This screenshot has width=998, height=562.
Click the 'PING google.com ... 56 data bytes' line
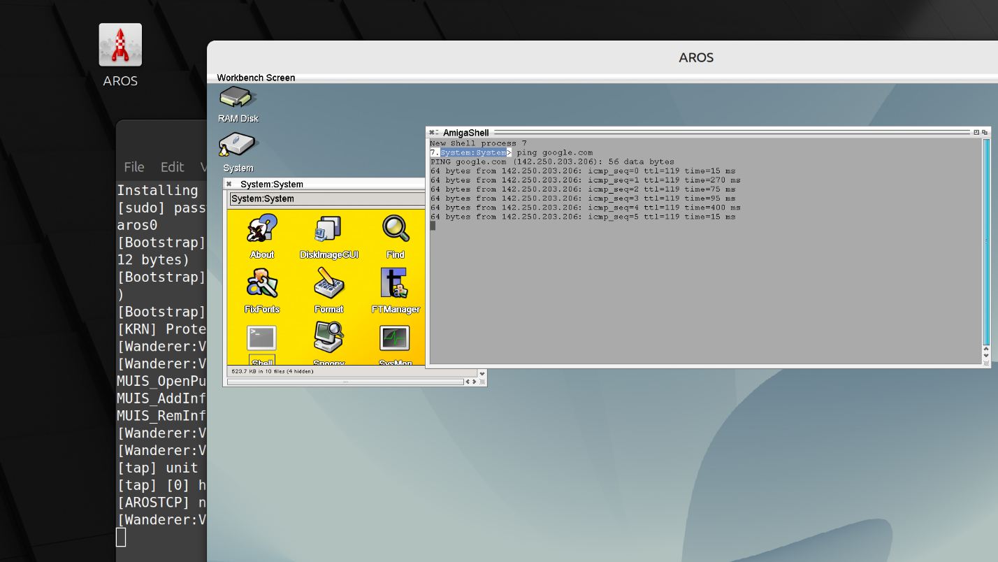point(552,161)
